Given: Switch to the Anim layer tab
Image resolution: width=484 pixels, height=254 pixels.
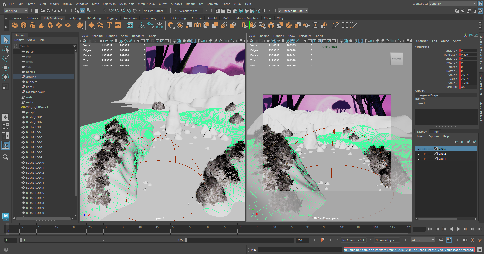Looking at the screenshot, I should [436, 132].
